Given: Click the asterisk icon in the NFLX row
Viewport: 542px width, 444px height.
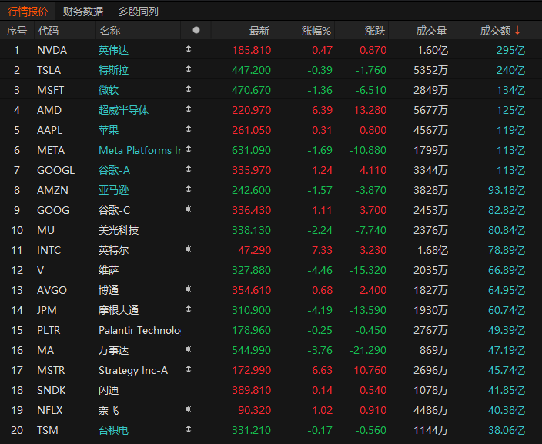Looking at the screenshot, I should pos(189,409).
